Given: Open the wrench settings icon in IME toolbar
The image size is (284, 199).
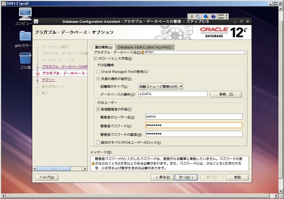Looking at the screenshot, I should tap(198, 17).
